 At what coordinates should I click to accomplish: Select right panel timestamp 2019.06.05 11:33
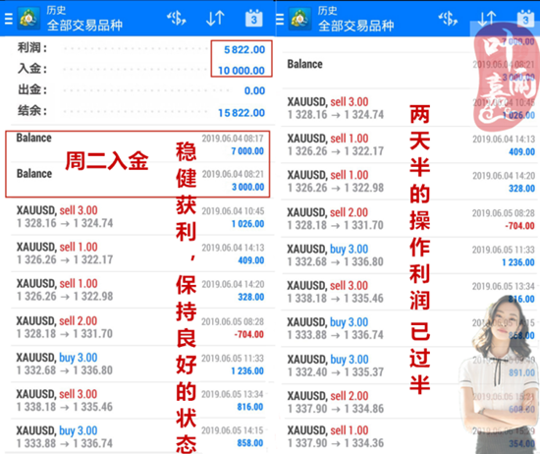pos(503,250)
